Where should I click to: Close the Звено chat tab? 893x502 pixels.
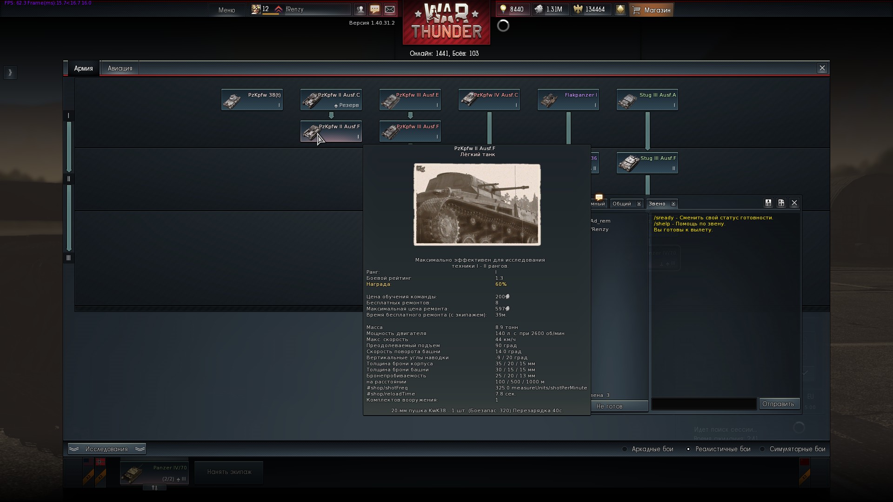[x=673, y=204]
